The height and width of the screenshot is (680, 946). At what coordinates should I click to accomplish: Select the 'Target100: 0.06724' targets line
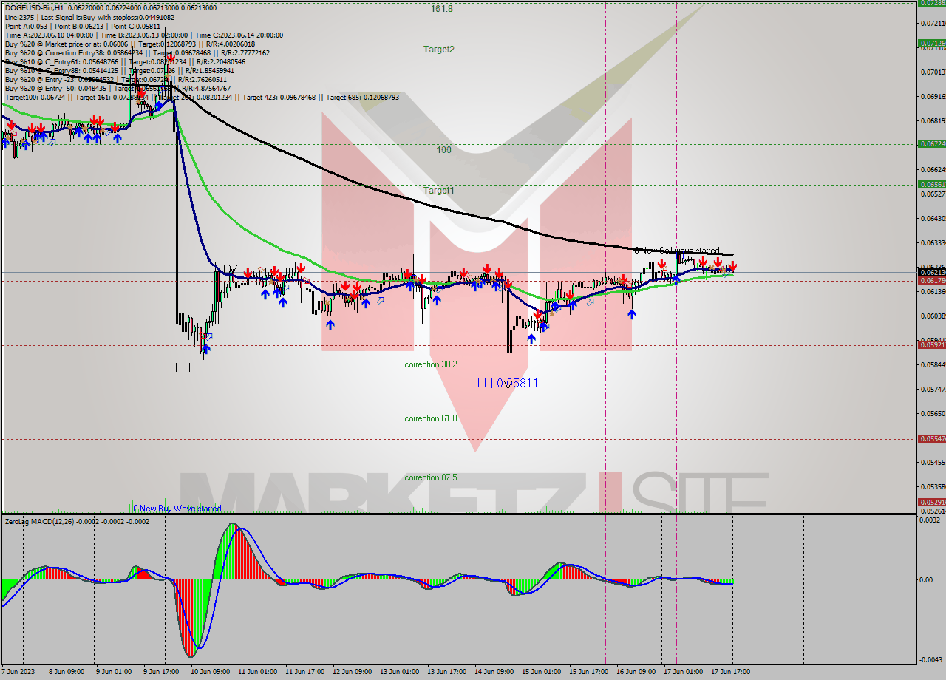[x=202, y=98]
